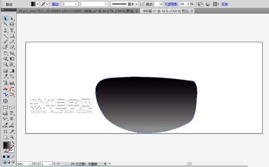Select the Selection arrow tool
The image size is (269, 167).
click(x=5, y=18)
